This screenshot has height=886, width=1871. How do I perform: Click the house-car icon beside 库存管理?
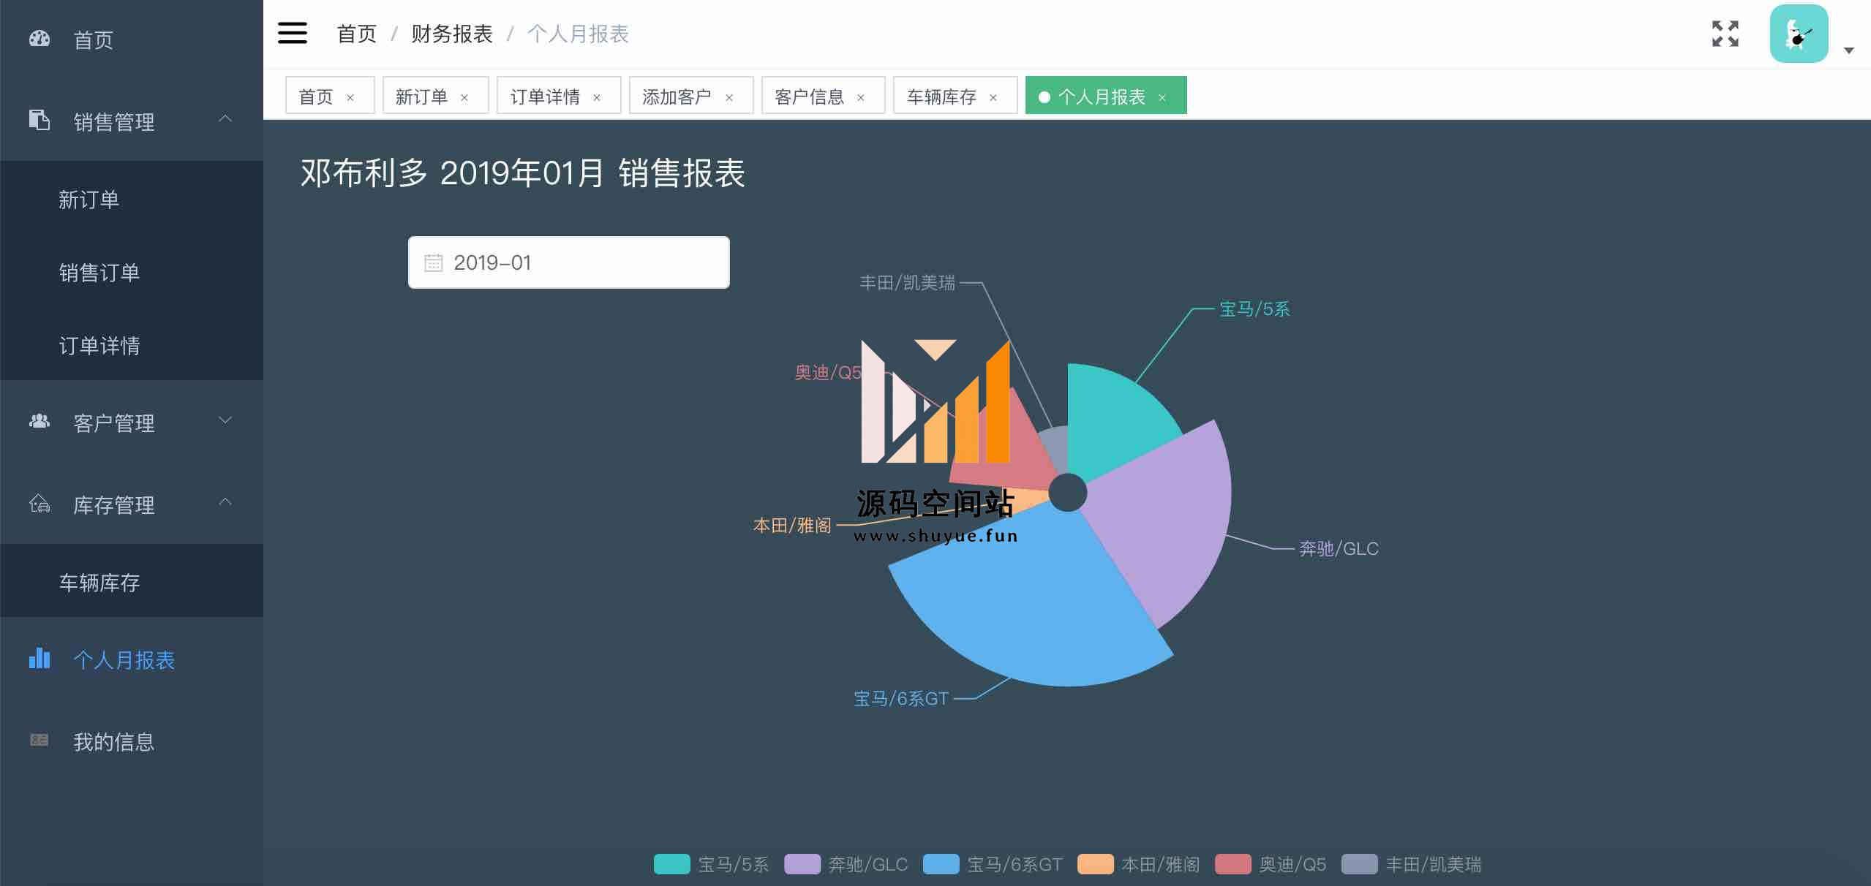tap(39, 504)
